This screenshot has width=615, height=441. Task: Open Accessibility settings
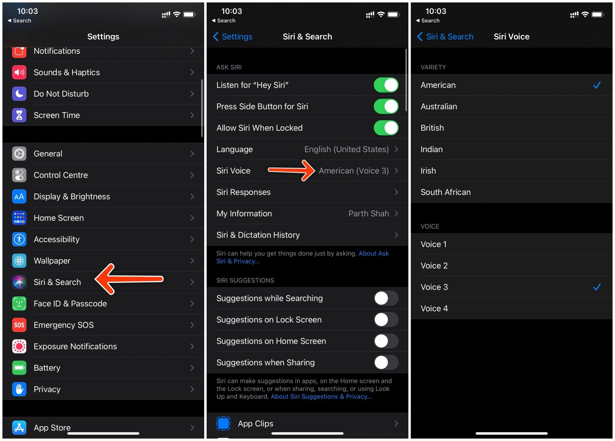pos(102,238)
